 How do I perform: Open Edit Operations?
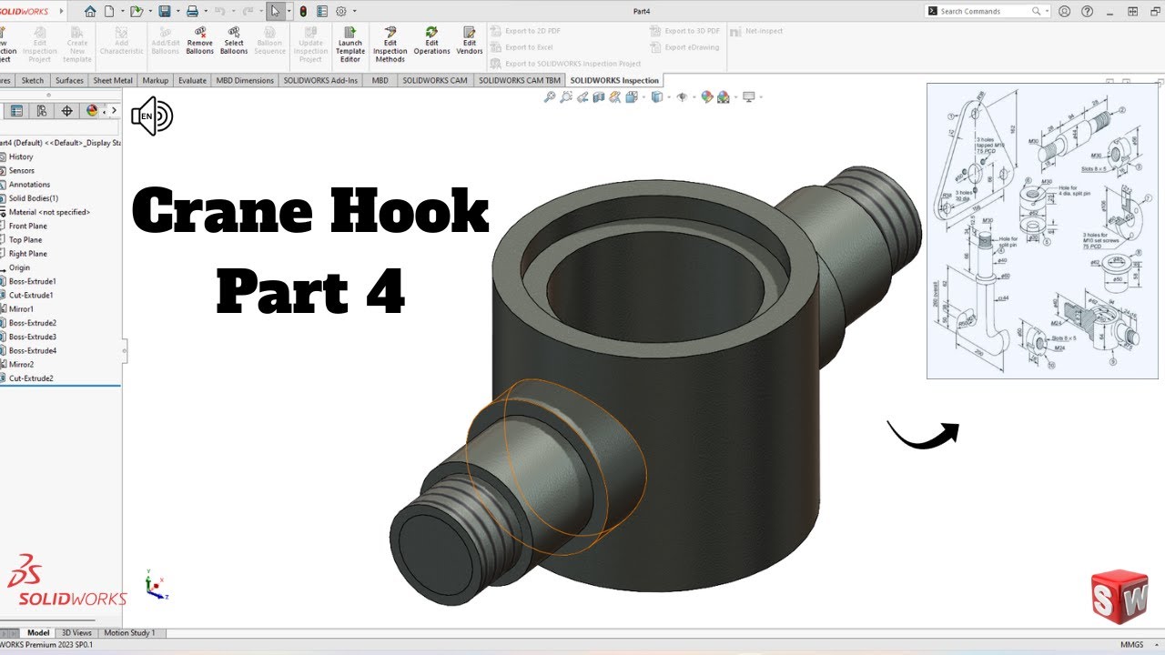pyautogui.click(x=432, y=40)
